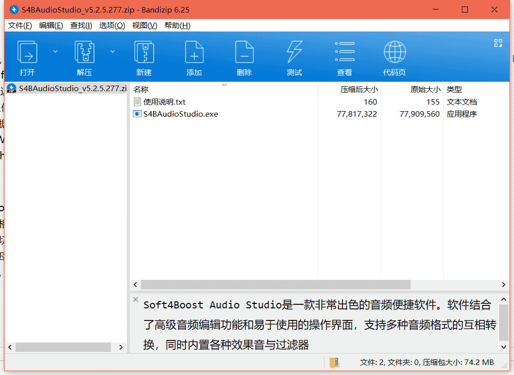Click the status bar text showing 74.2 MB

426,362
